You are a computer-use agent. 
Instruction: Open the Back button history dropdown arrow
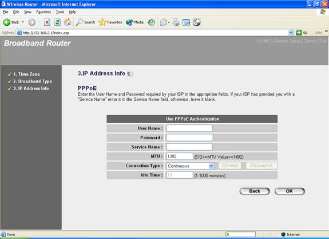click(x=23, y=22)
